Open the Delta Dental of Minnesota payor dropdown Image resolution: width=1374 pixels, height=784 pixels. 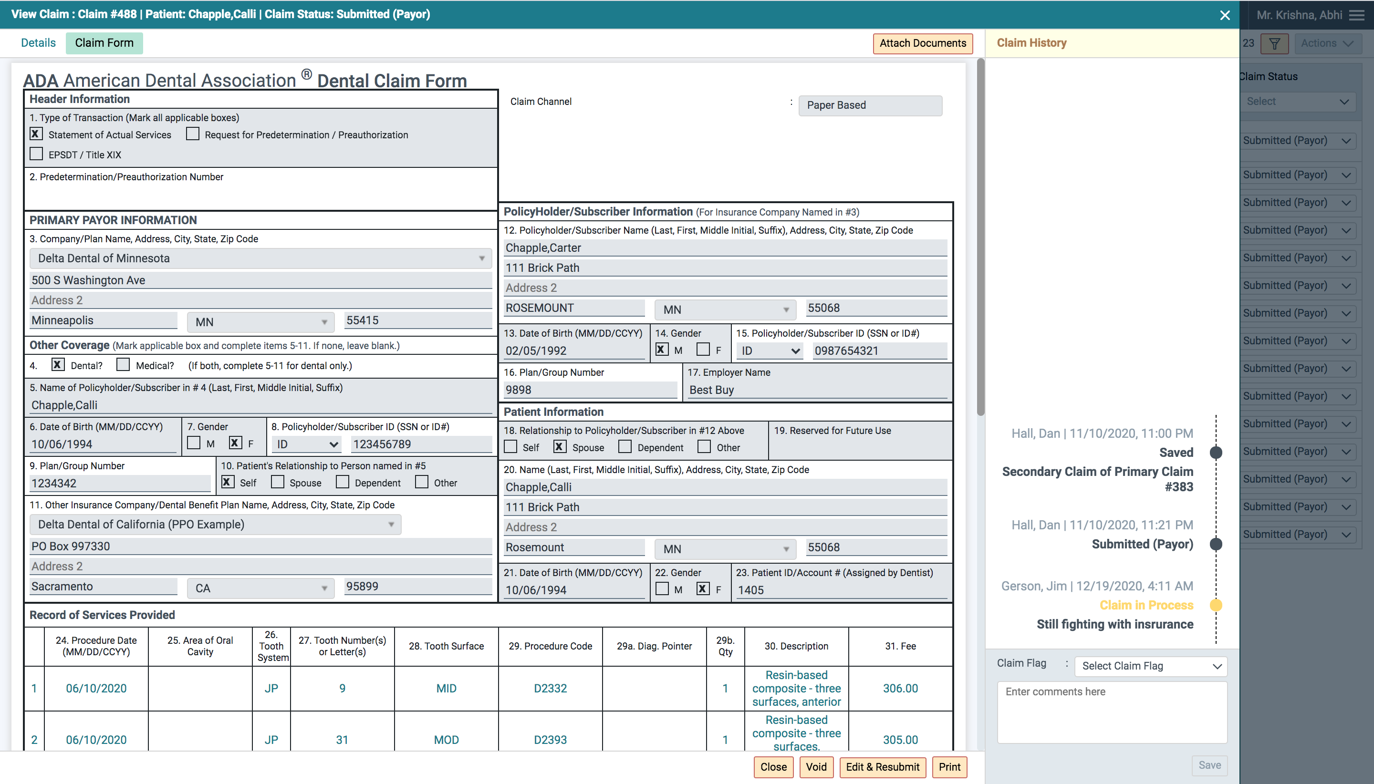[481, 258]
